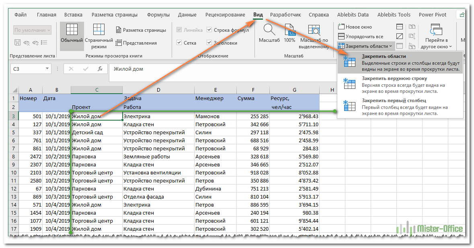
Task: Toggle the Строка формул checkbox
Action: 209,30
